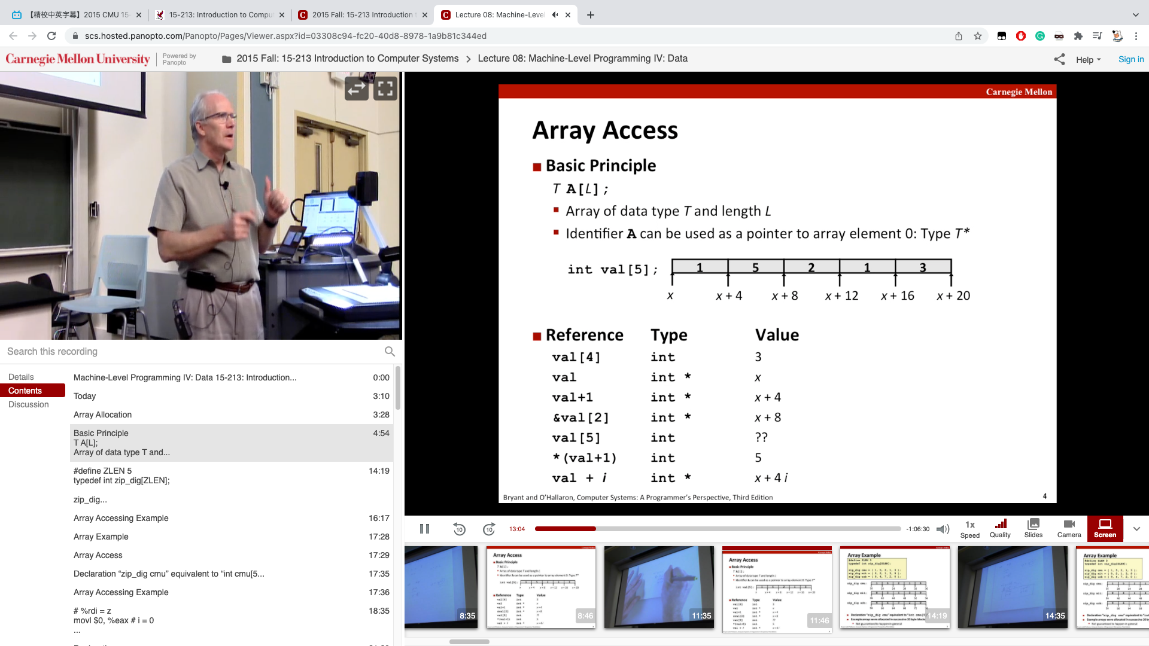Open slide thumbnail at 8:46

click(541, 587)
